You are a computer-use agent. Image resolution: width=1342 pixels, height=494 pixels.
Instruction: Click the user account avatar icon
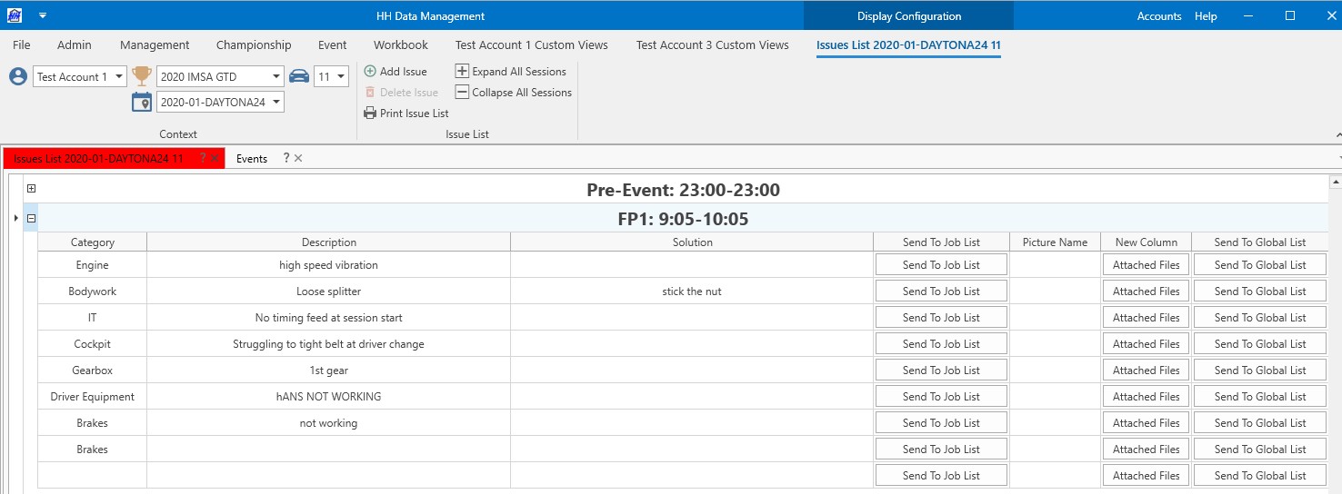[18, 76]
